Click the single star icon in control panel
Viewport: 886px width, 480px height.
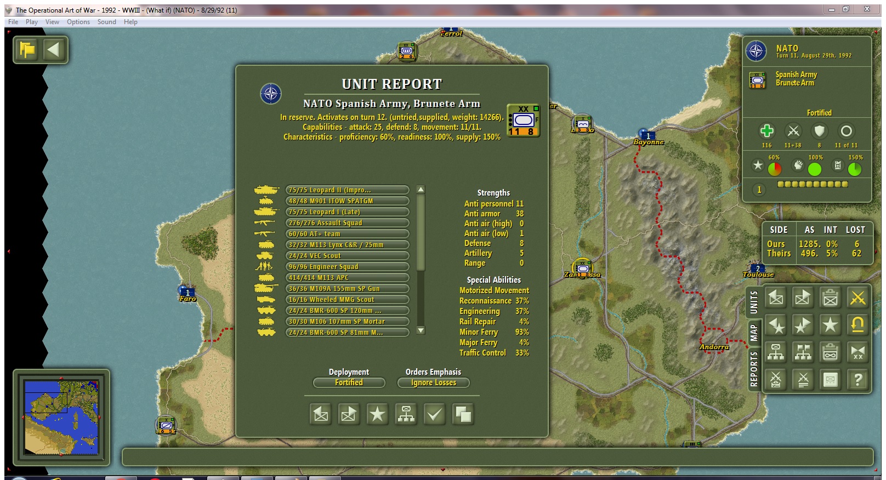pos(830,325)
